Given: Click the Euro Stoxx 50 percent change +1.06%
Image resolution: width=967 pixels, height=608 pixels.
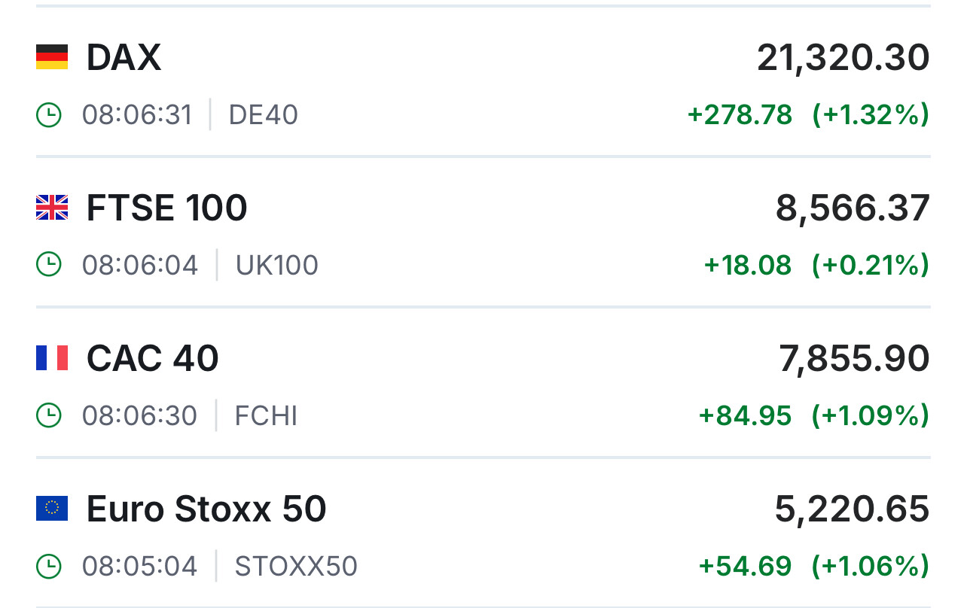Looking at the screenshot, I should (x=870, y=566).
